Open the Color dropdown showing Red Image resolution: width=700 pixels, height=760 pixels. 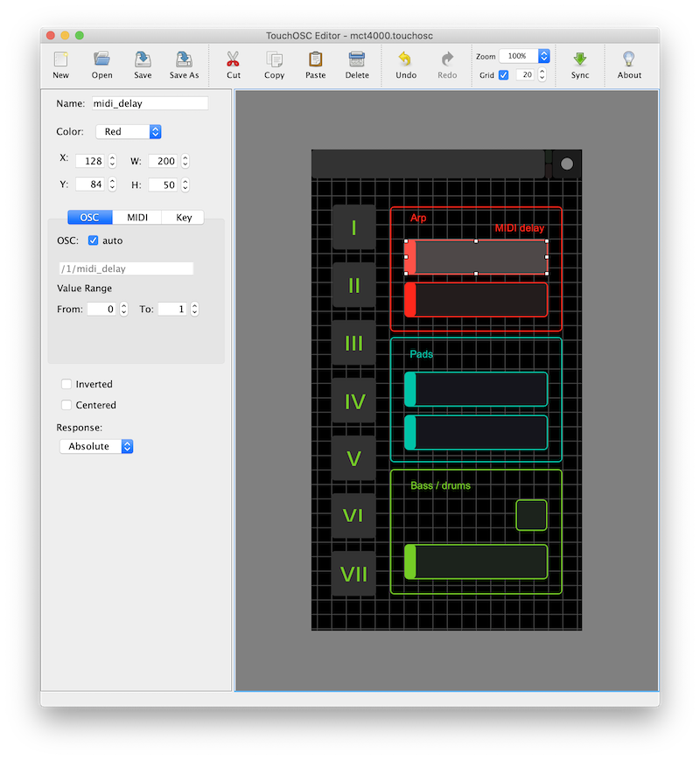[129, 132]
